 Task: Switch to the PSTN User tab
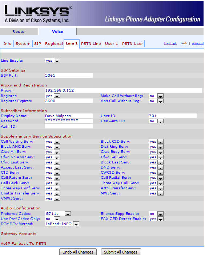[x=133, y=43]
